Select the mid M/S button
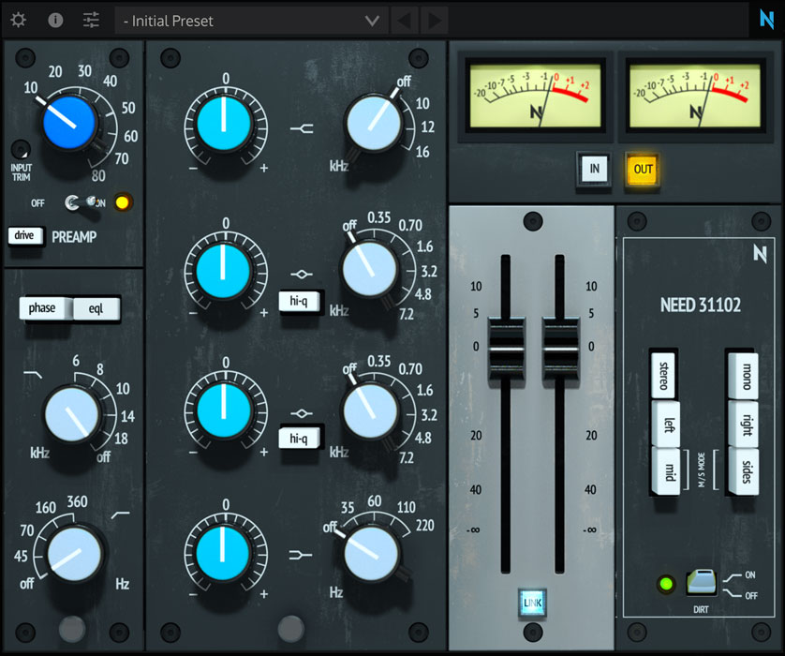This screenshot has width=785, height=656. pyautogui.click(x=667, y=471)
